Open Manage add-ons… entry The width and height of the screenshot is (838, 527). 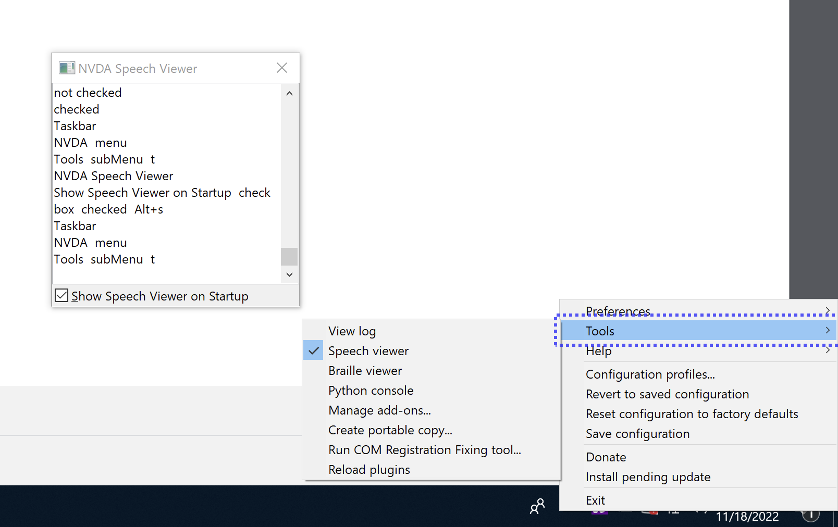pyautogui.click(x=432, y=410)
